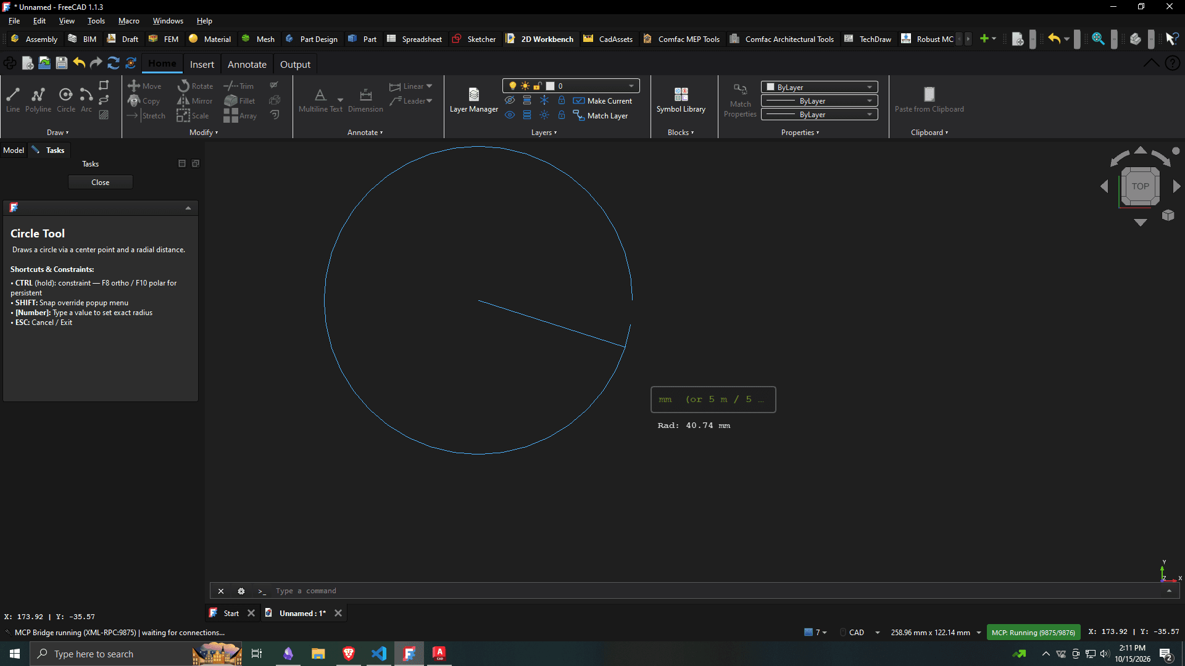Viewport: 1185px width, 666px height.
Task: Click the Dimension annotate tool
Action: (365, 100)
